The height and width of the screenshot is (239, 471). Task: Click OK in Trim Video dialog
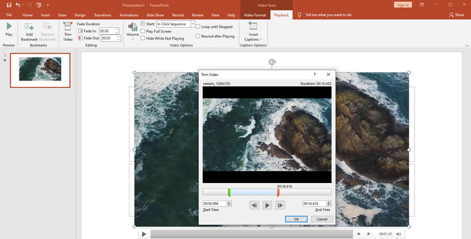[x=296, y=219]
